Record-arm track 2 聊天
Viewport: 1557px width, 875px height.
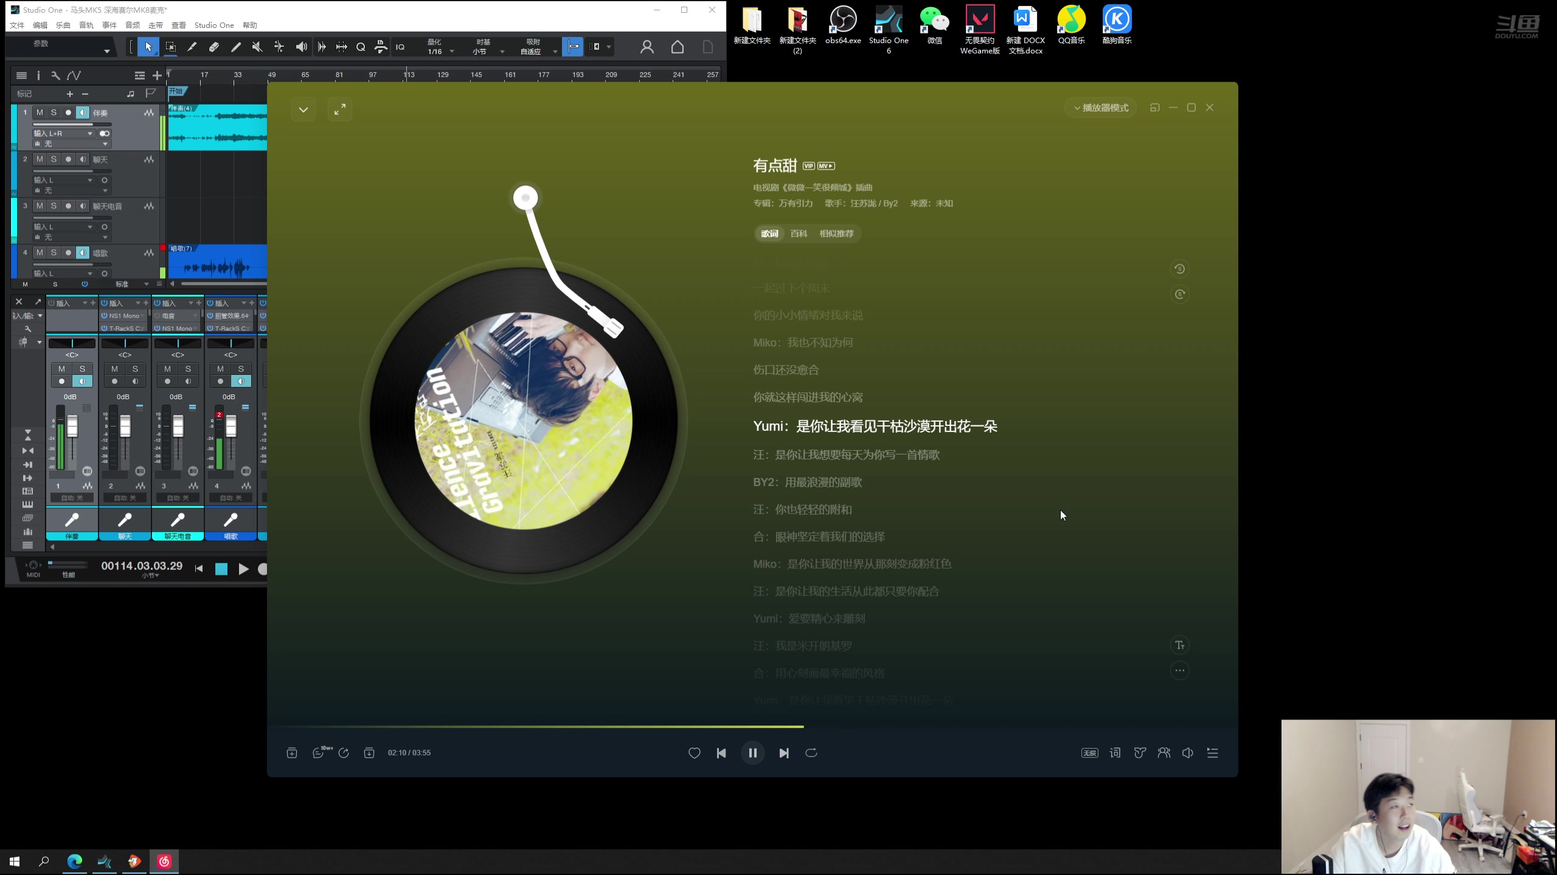[x=68, y=159]
